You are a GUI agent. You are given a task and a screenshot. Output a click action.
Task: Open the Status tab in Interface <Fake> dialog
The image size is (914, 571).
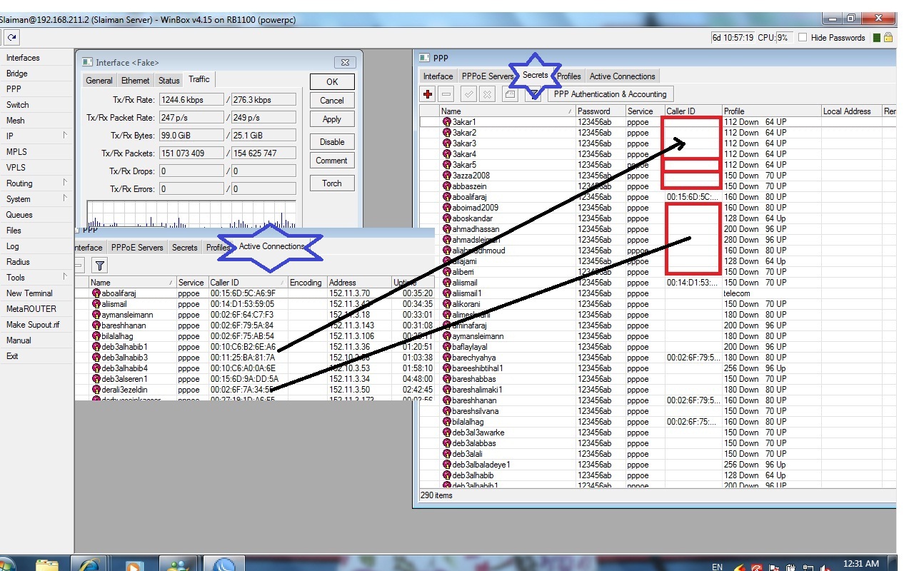(x=169, y=81)
